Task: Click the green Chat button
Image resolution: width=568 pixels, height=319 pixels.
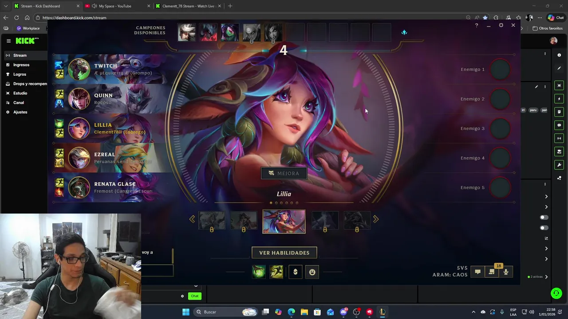Action: 194,296
